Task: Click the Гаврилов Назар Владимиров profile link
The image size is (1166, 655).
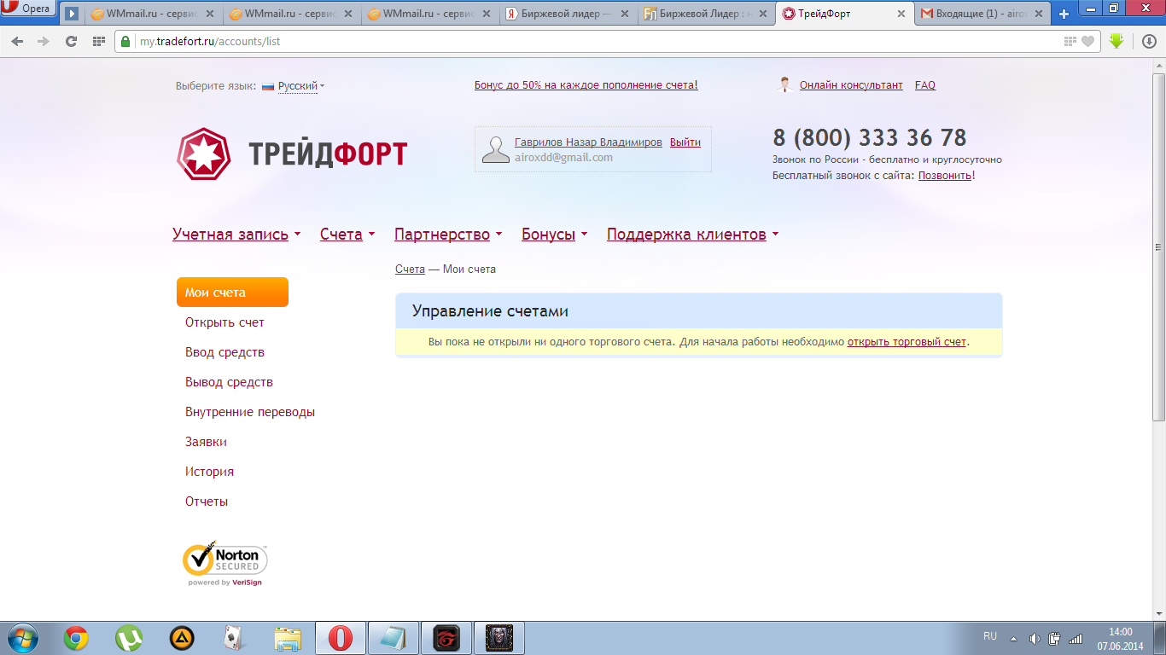Action: tap(588, 142)
